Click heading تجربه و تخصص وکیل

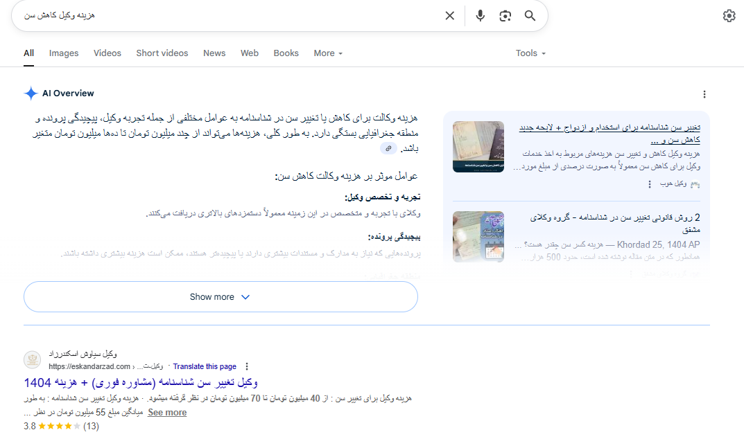(383, 197)
